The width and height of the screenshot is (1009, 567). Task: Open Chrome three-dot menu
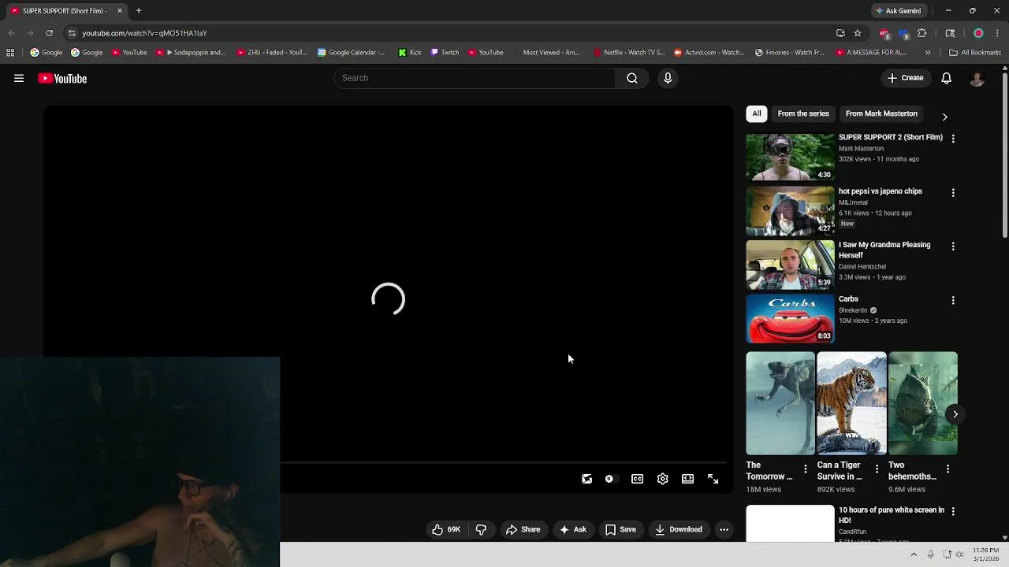click(x=997, y=33)
